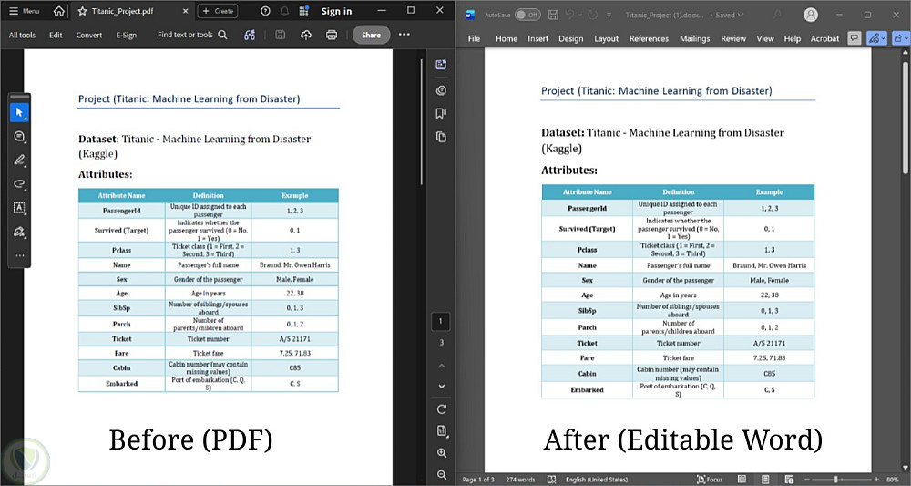
Task: Close the Titanic_Project.pdf tab
Action: [185, 11]
